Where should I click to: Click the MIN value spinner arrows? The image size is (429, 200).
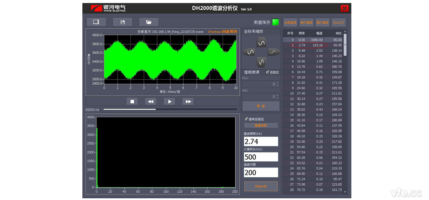click(x=277, y=97)
